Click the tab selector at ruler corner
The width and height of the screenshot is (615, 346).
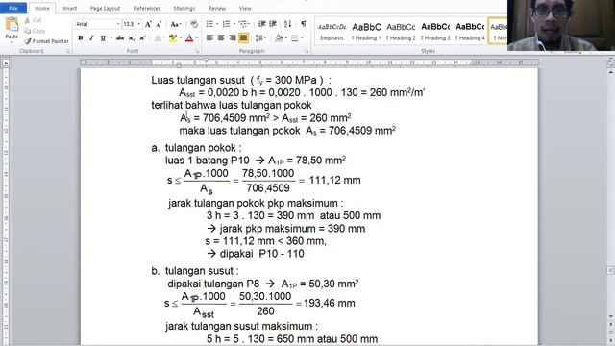pyautogui.click(x=7, y=62)
